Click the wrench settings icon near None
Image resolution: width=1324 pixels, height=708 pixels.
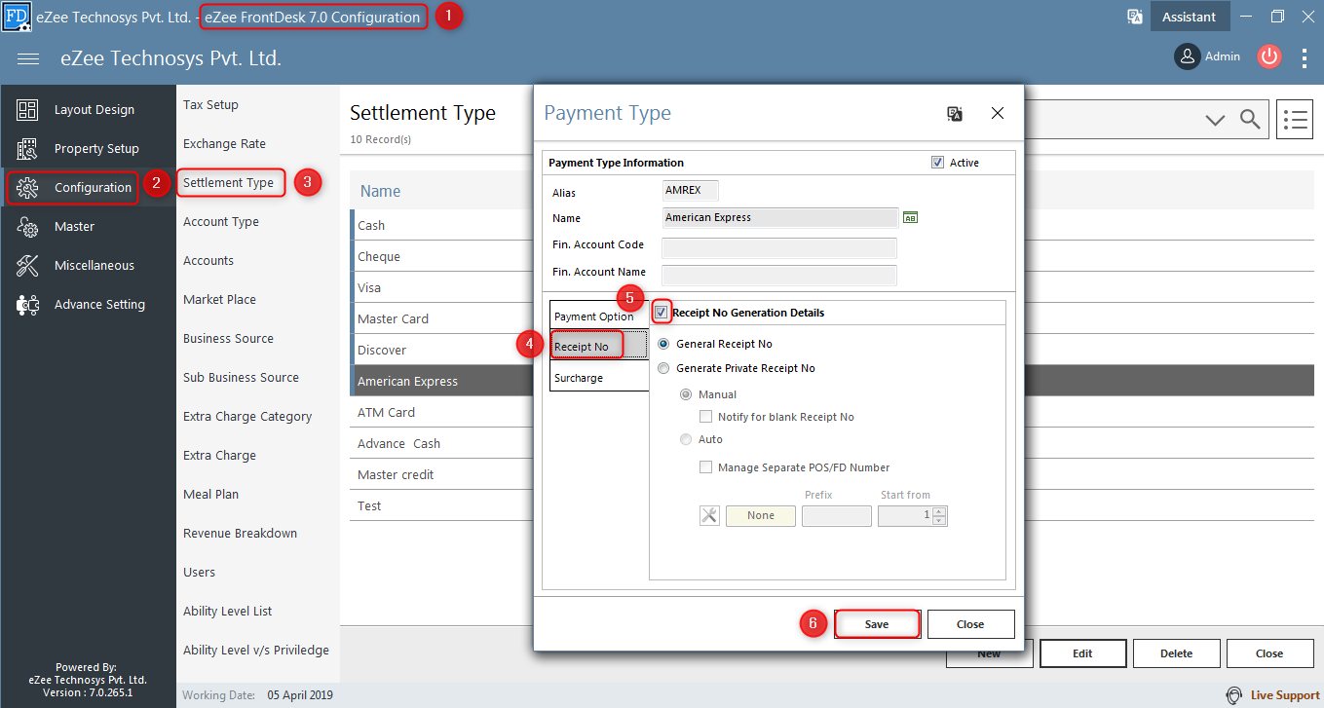(x=709, y=515)
